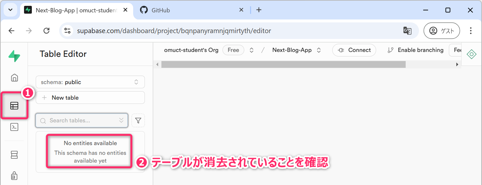Select the Next-Blog-App browser tab
This screenshot has height=185, width=482.
coord(76,10)
